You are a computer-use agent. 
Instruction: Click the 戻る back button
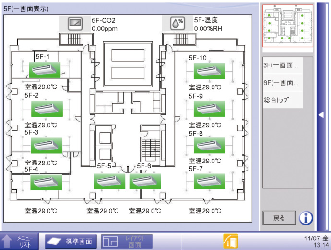pyautogui.click(x=279, y=218)
